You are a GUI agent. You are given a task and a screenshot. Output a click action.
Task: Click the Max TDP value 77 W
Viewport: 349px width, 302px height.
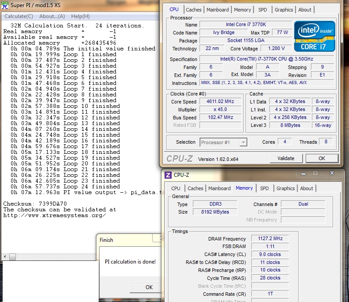pos(282,32)
